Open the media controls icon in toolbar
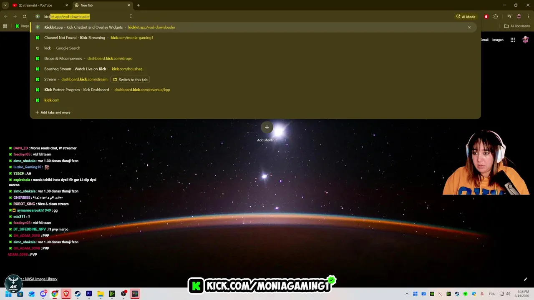 509,17
